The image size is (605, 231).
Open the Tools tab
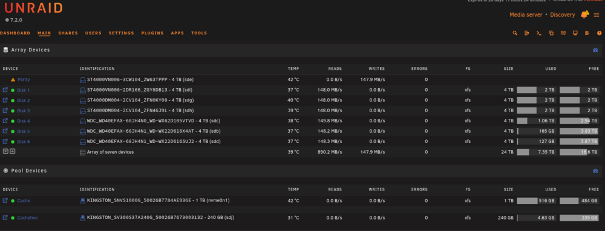coord(199,33)
